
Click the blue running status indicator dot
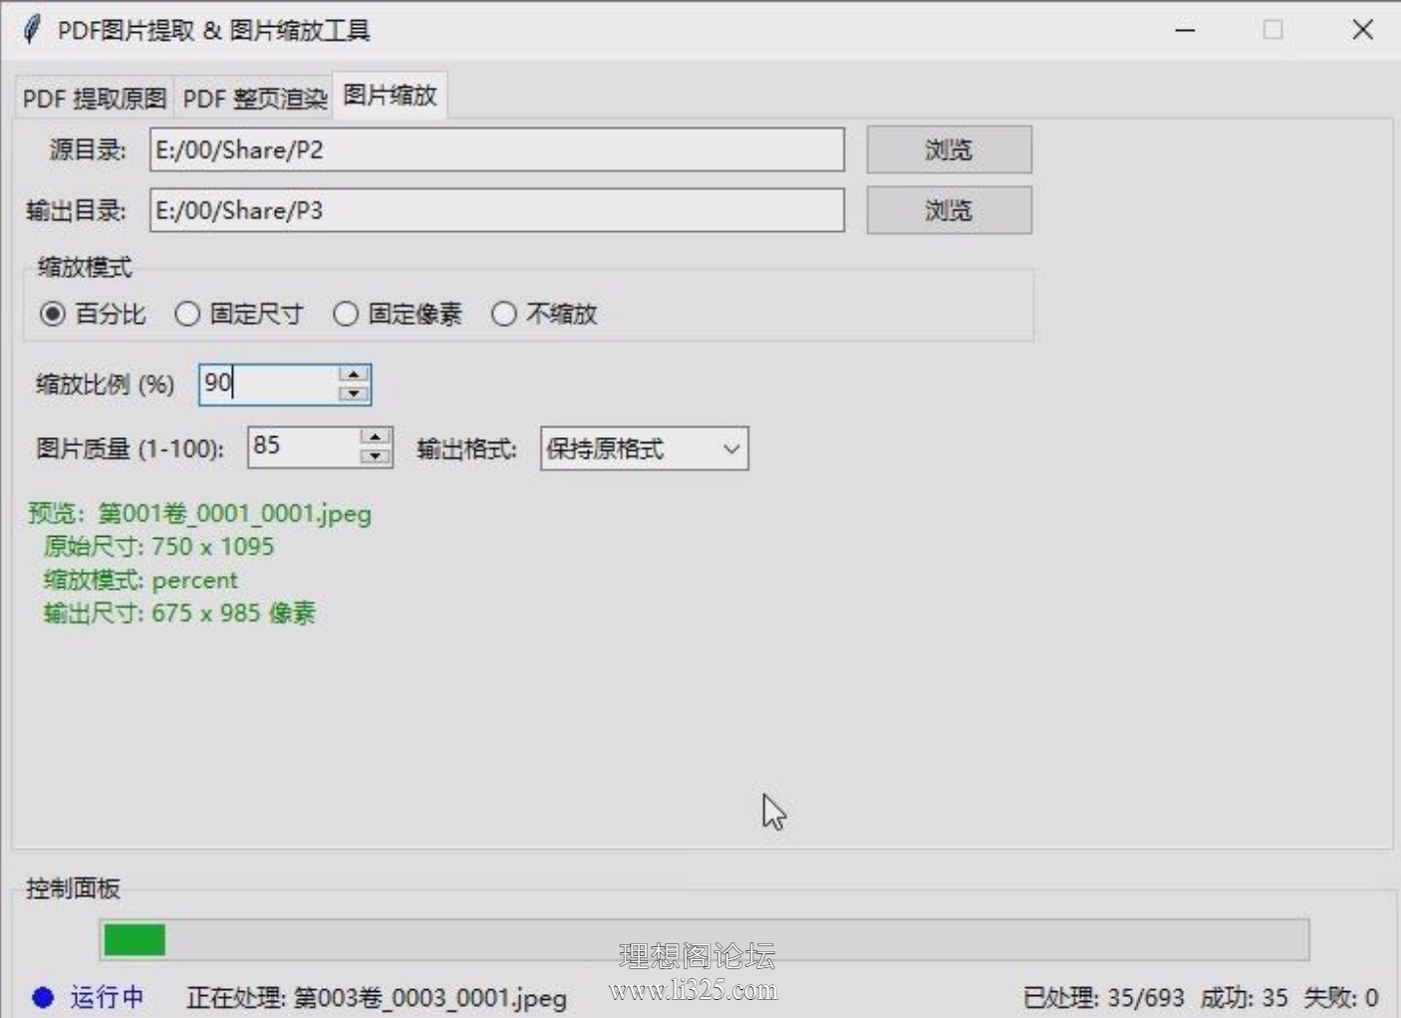point(43,997)
